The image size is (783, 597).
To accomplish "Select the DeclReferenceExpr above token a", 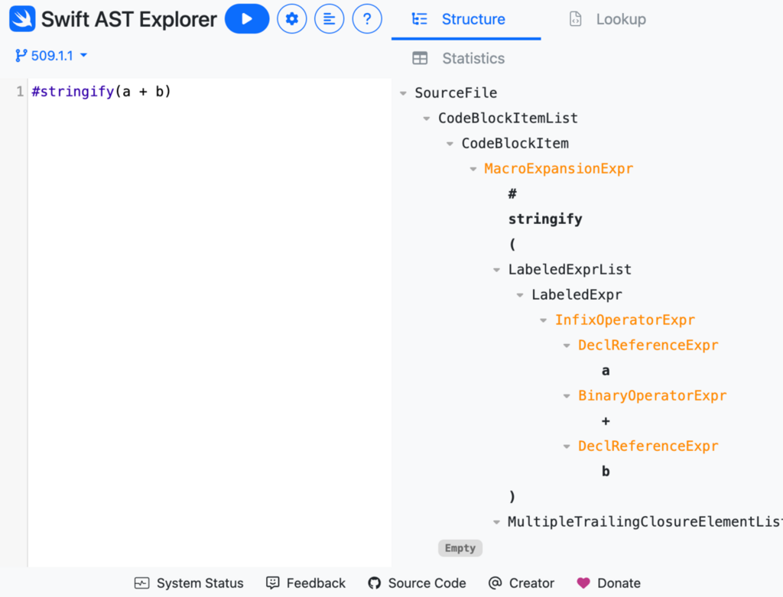I will (648, 346).
